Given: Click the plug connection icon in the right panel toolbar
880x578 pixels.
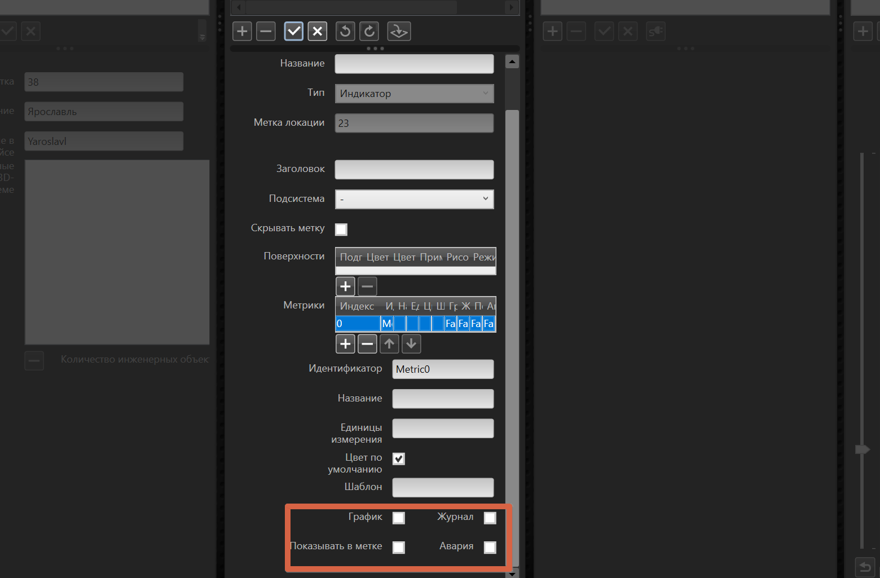Looking at the screenshot, I should click(655, 31).
